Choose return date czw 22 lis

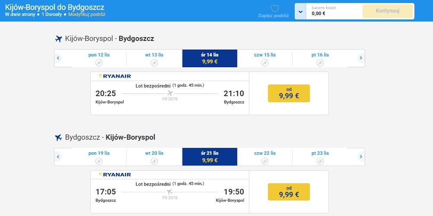(x=265, y=157)
